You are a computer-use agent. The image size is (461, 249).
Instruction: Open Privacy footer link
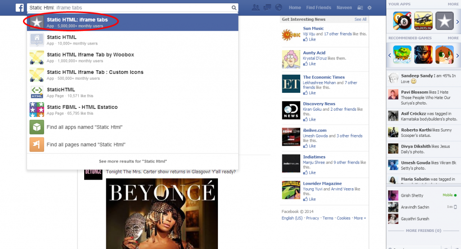[312, 218]
